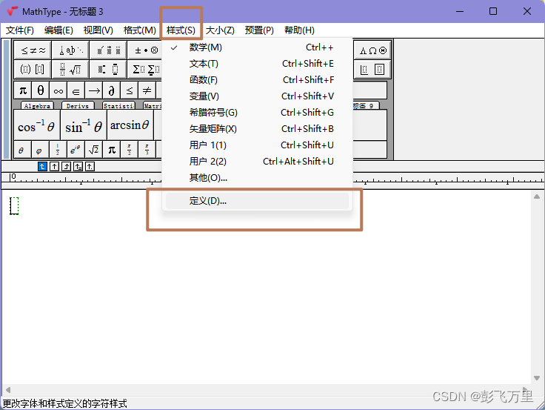545x410 pixels.
Task: Insert the π/3 fraction from the small bar
Action: (x=147, y=150)
